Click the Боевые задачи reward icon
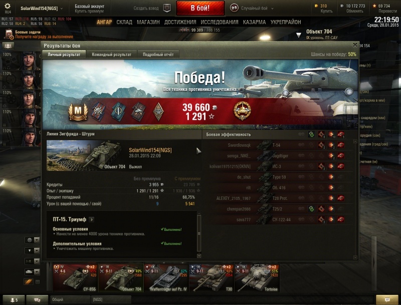 (x=9, y=34)
